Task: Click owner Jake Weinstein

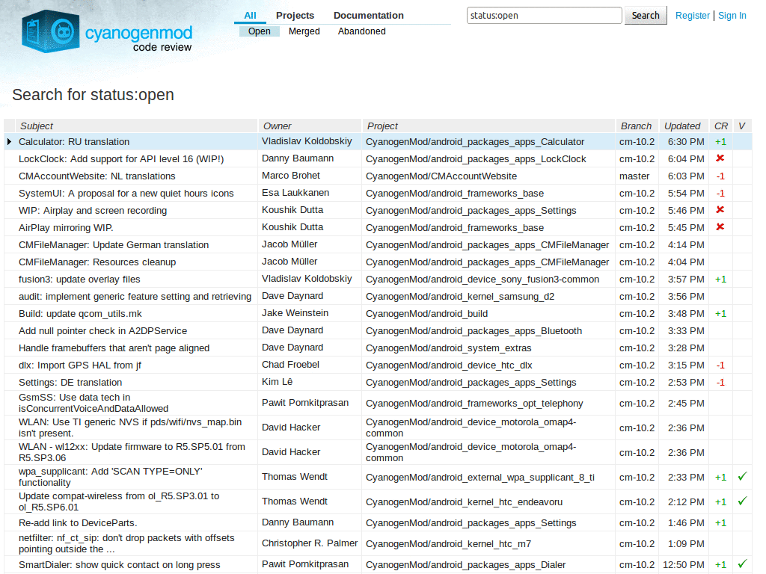Action: pos(295,313)
